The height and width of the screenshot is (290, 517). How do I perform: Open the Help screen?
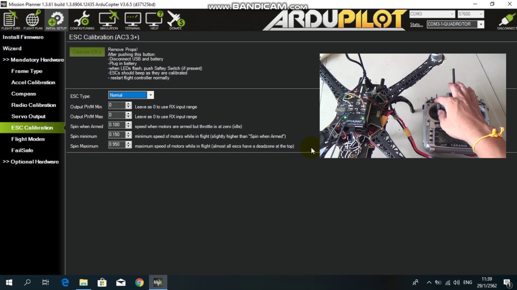154,21
